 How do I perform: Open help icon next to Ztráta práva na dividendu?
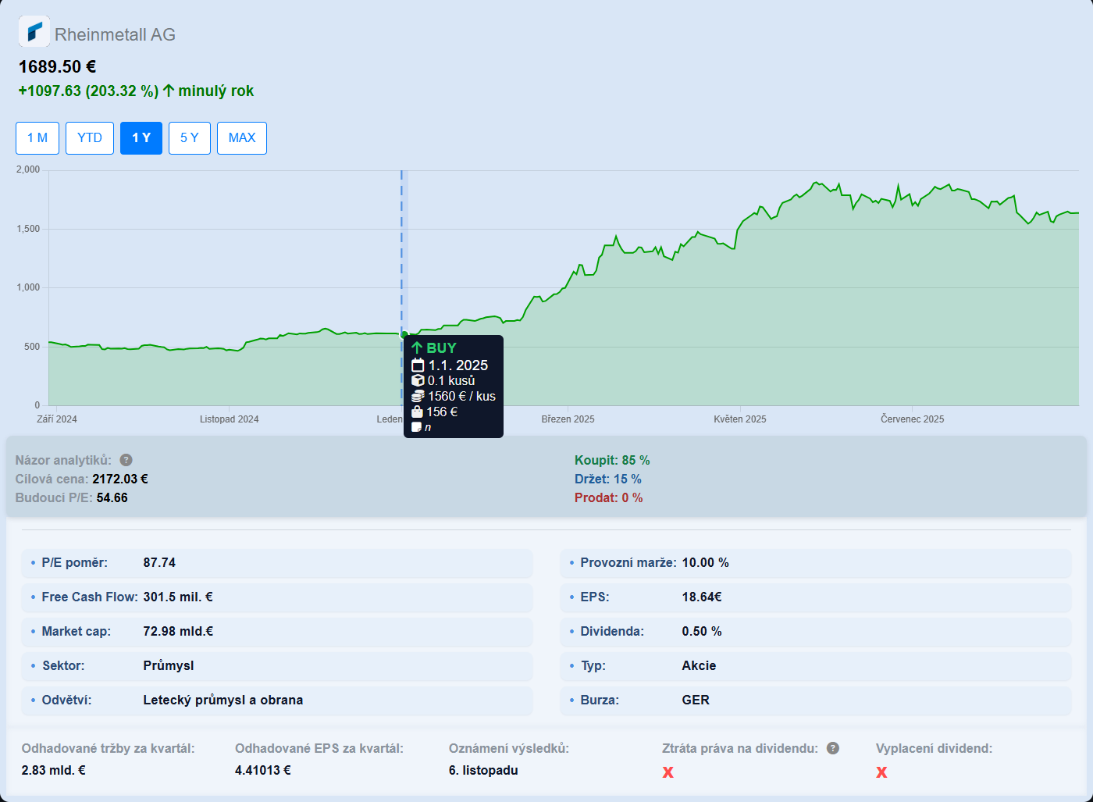[x=833, y=748]
